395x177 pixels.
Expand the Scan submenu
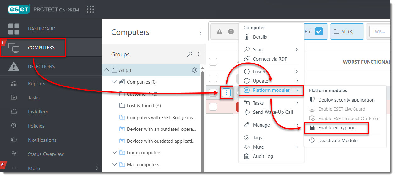click(x=272, y=50)
